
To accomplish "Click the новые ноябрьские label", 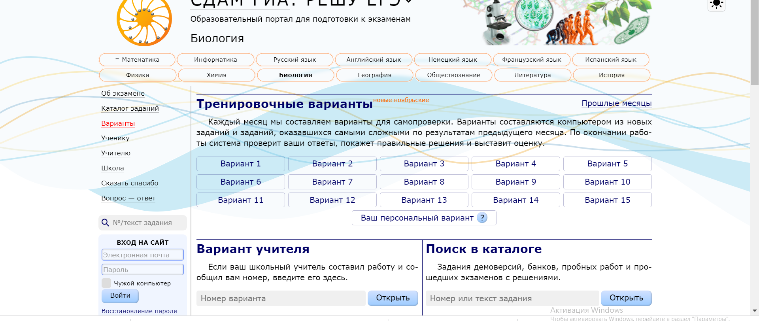I will pos(401,100).
